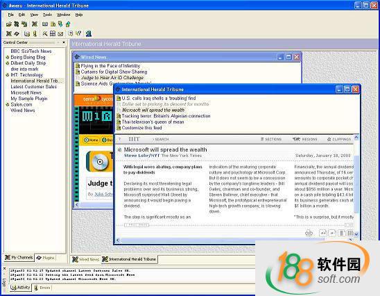The width and height of the screenshot is (380, 296).
Task: Click the Awasu logo icon starting second toolbar row
Action: (9, 33)
